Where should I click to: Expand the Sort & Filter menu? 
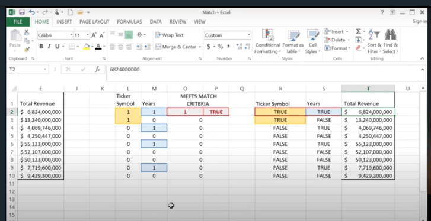coord(374,41)
